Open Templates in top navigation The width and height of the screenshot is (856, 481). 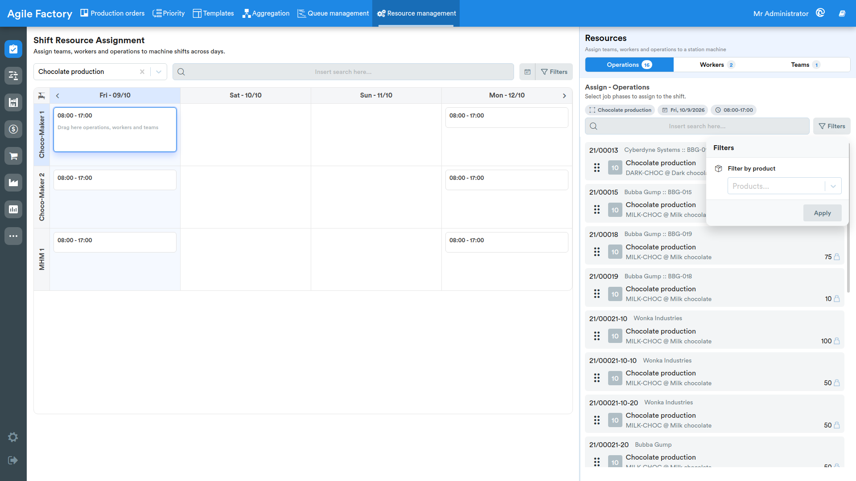point(213,13)
